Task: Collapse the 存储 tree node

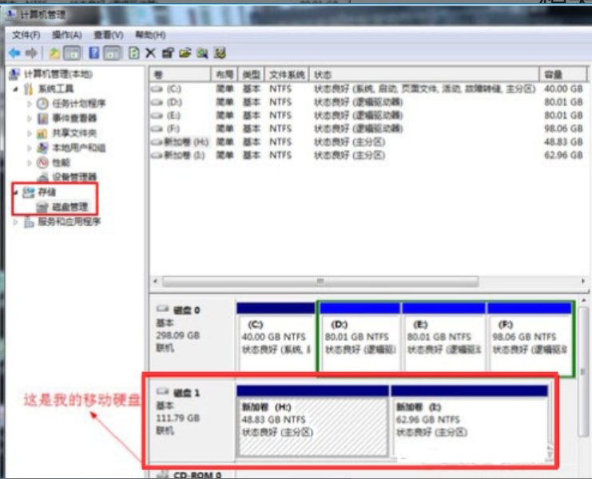Action: [x=15, y=192]
